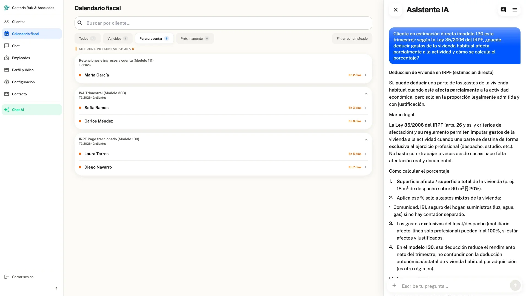Image resolution: width=526 pixels, height=296 pixels.
Task: Open Configuración settings page
Action: (32, 82)
